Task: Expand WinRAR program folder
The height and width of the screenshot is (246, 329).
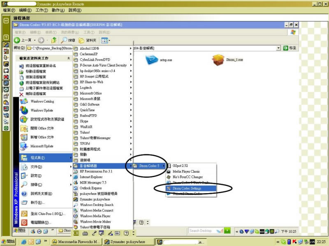Action: 103,127
